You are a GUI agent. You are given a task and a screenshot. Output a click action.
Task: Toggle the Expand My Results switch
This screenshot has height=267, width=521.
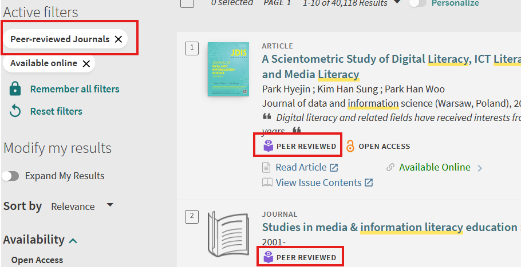[10, 176]
